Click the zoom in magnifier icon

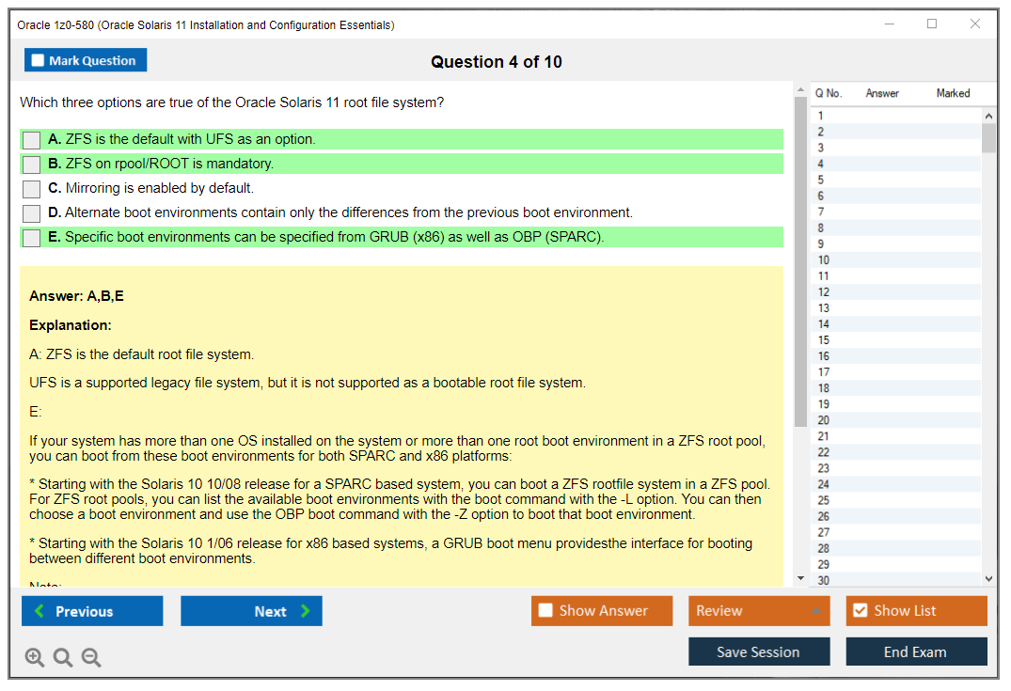pyautogui.click(x=35, y=658)
